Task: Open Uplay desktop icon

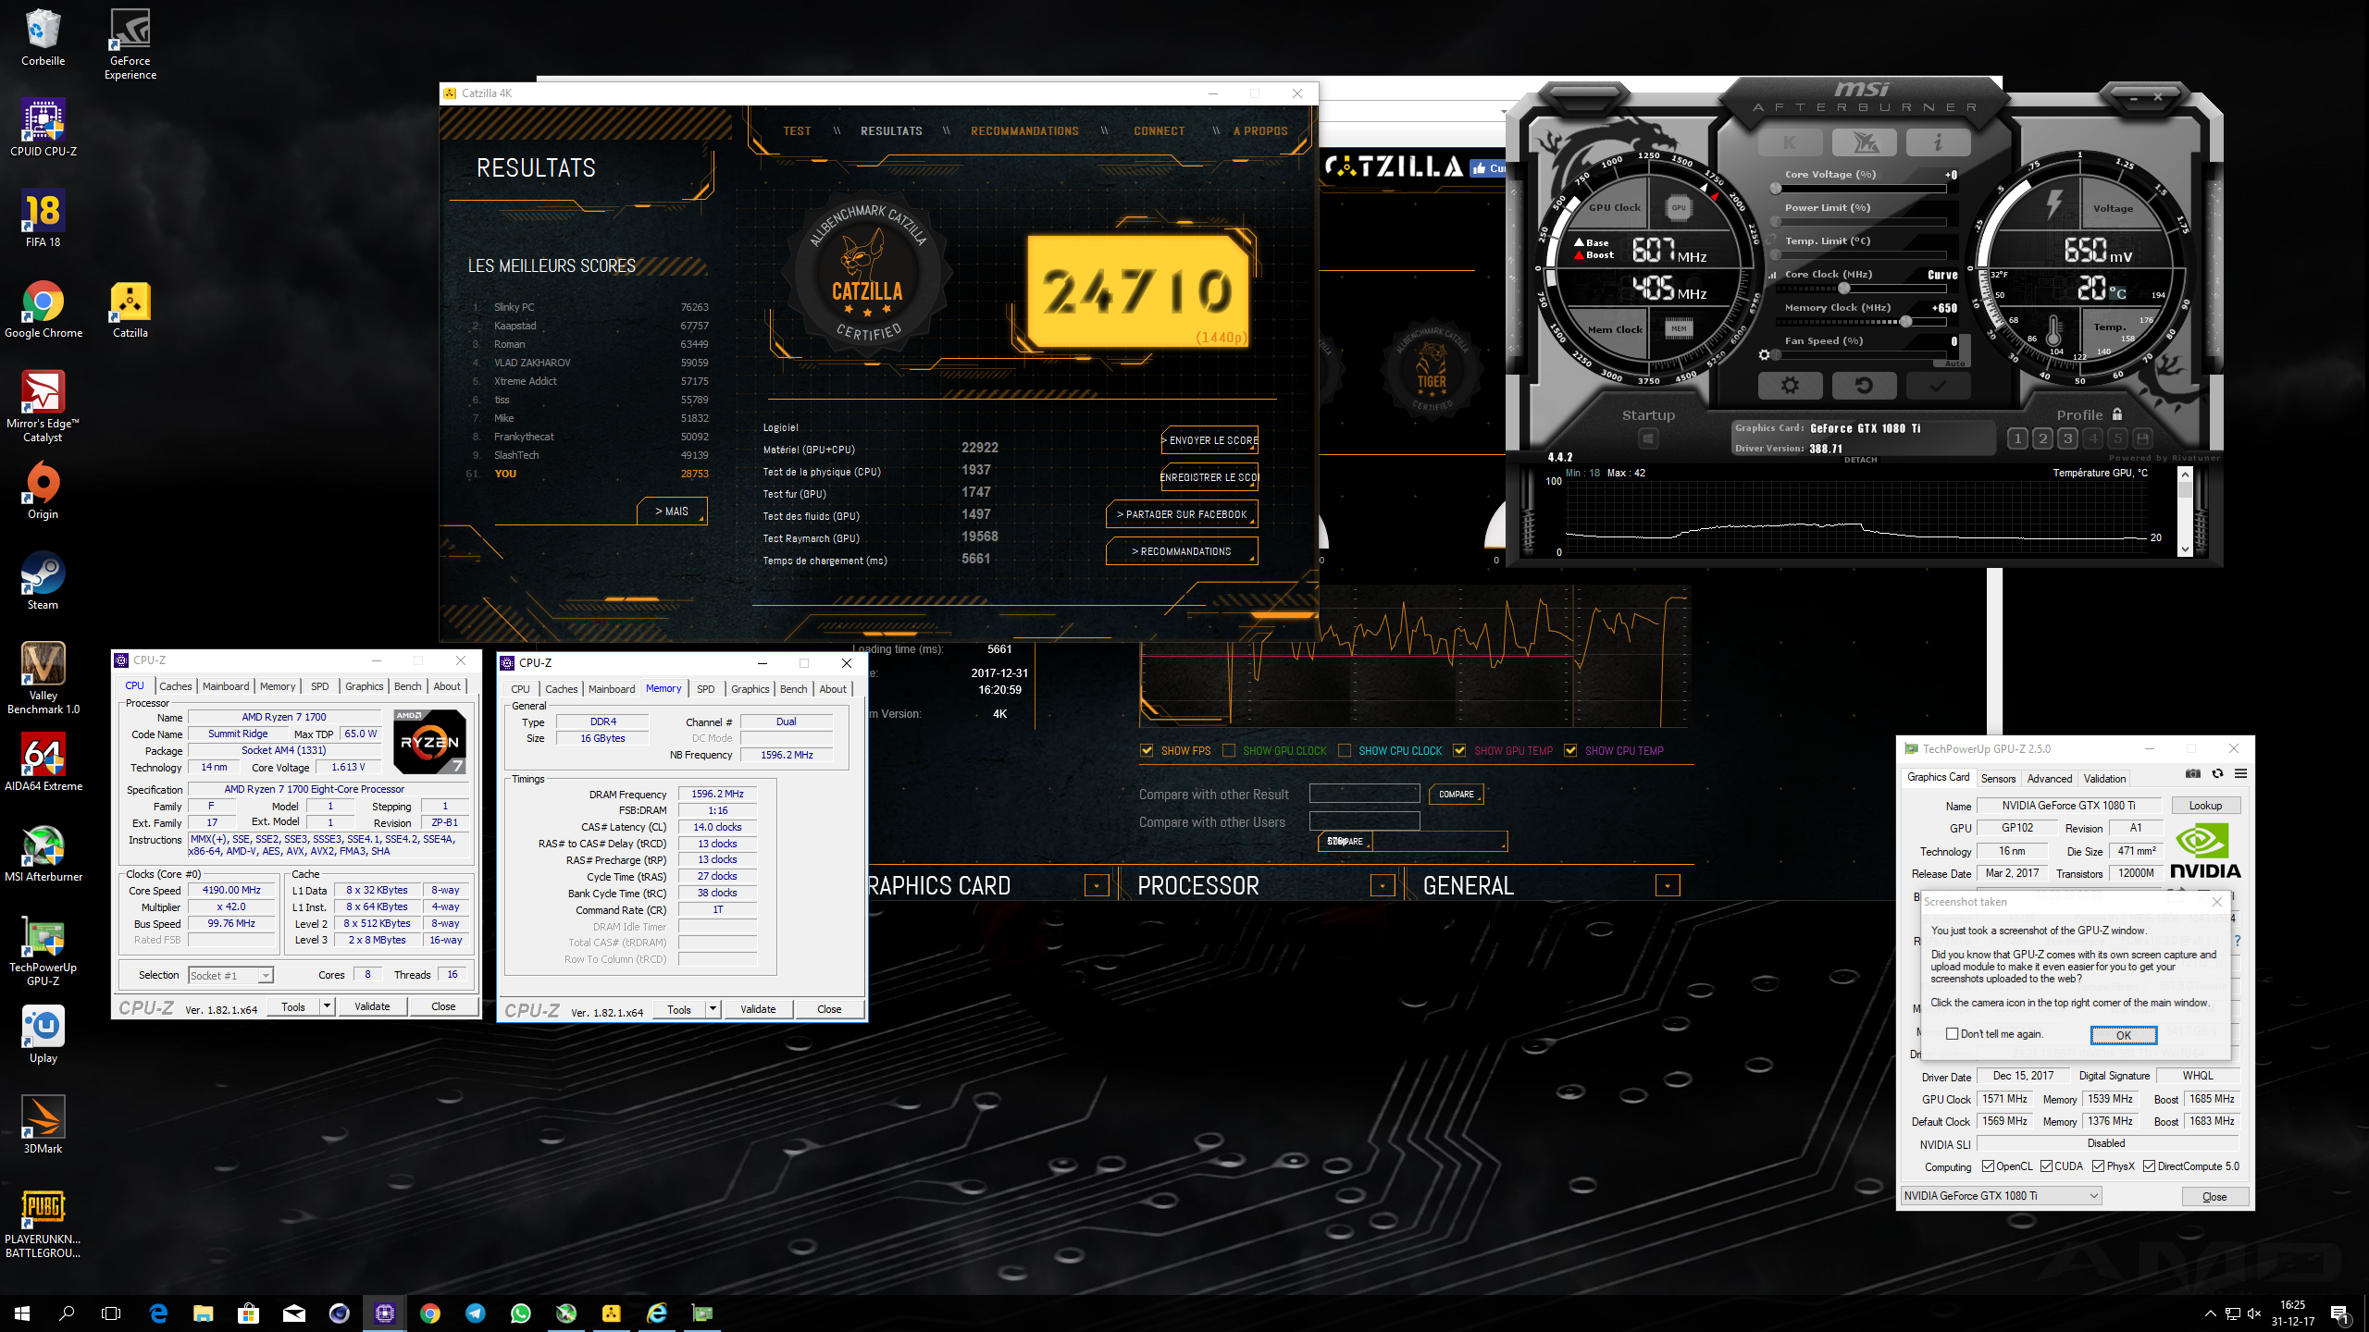Action: pos(43,1034)
